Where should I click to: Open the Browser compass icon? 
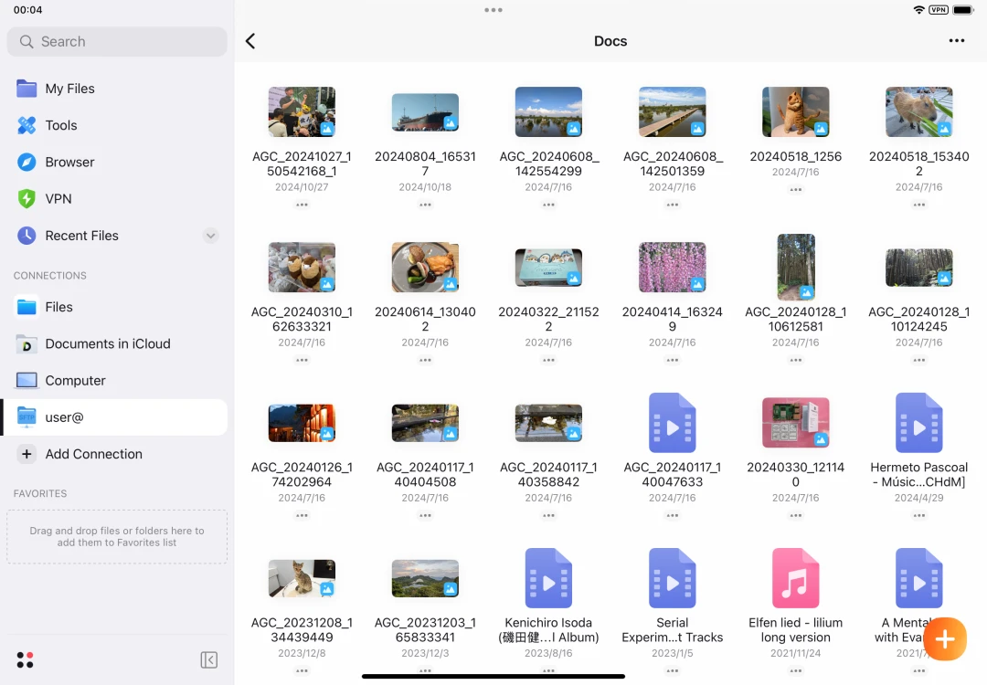pos(27,162)
